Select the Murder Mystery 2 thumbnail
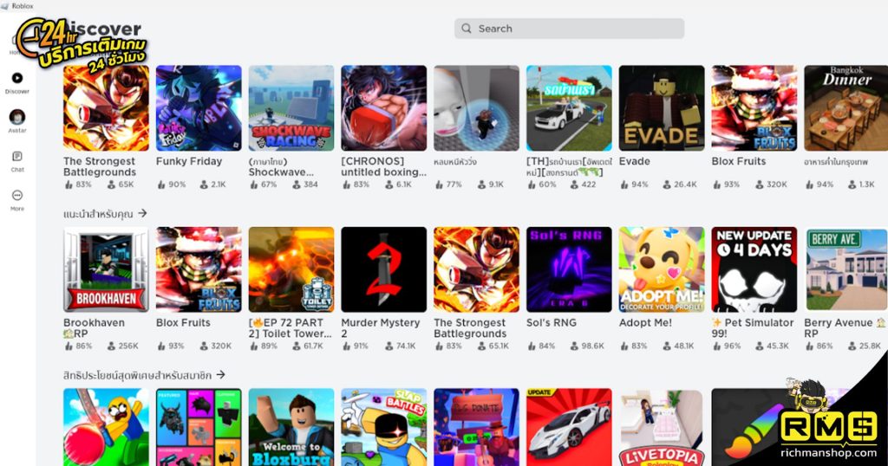 point(383,269)
